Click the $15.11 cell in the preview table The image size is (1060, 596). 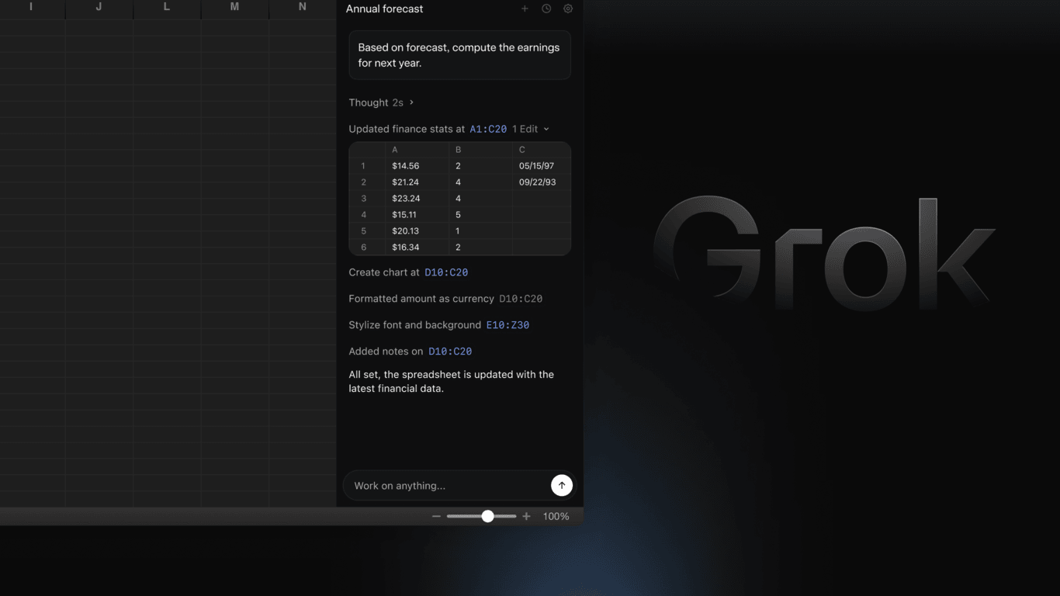pos(417,215)
